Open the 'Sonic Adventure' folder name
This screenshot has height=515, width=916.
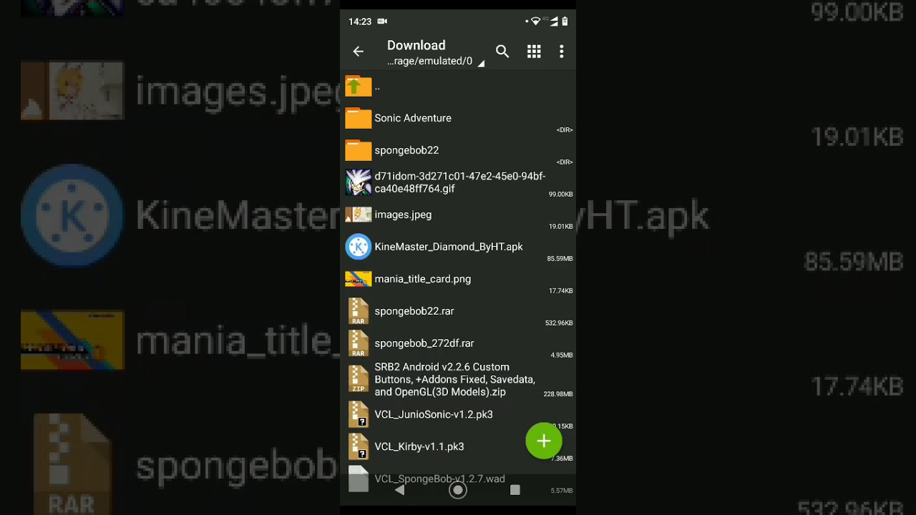point(413,118)
